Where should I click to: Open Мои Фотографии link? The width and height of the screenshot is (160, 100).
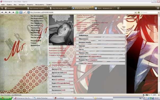(37, 16)
